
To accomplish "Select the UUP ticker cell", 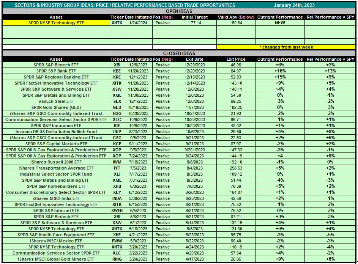I will pos(117,132).
